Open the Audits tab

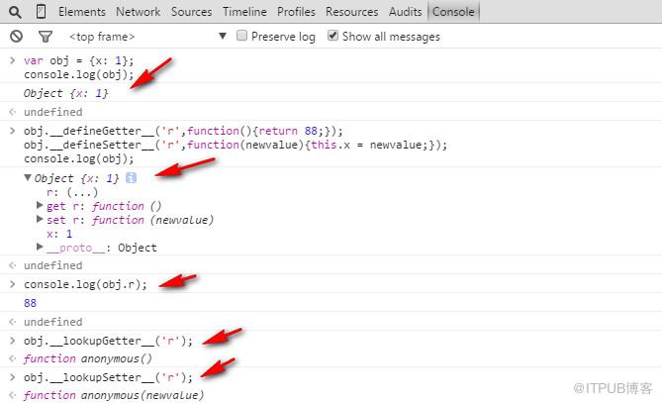405,12
